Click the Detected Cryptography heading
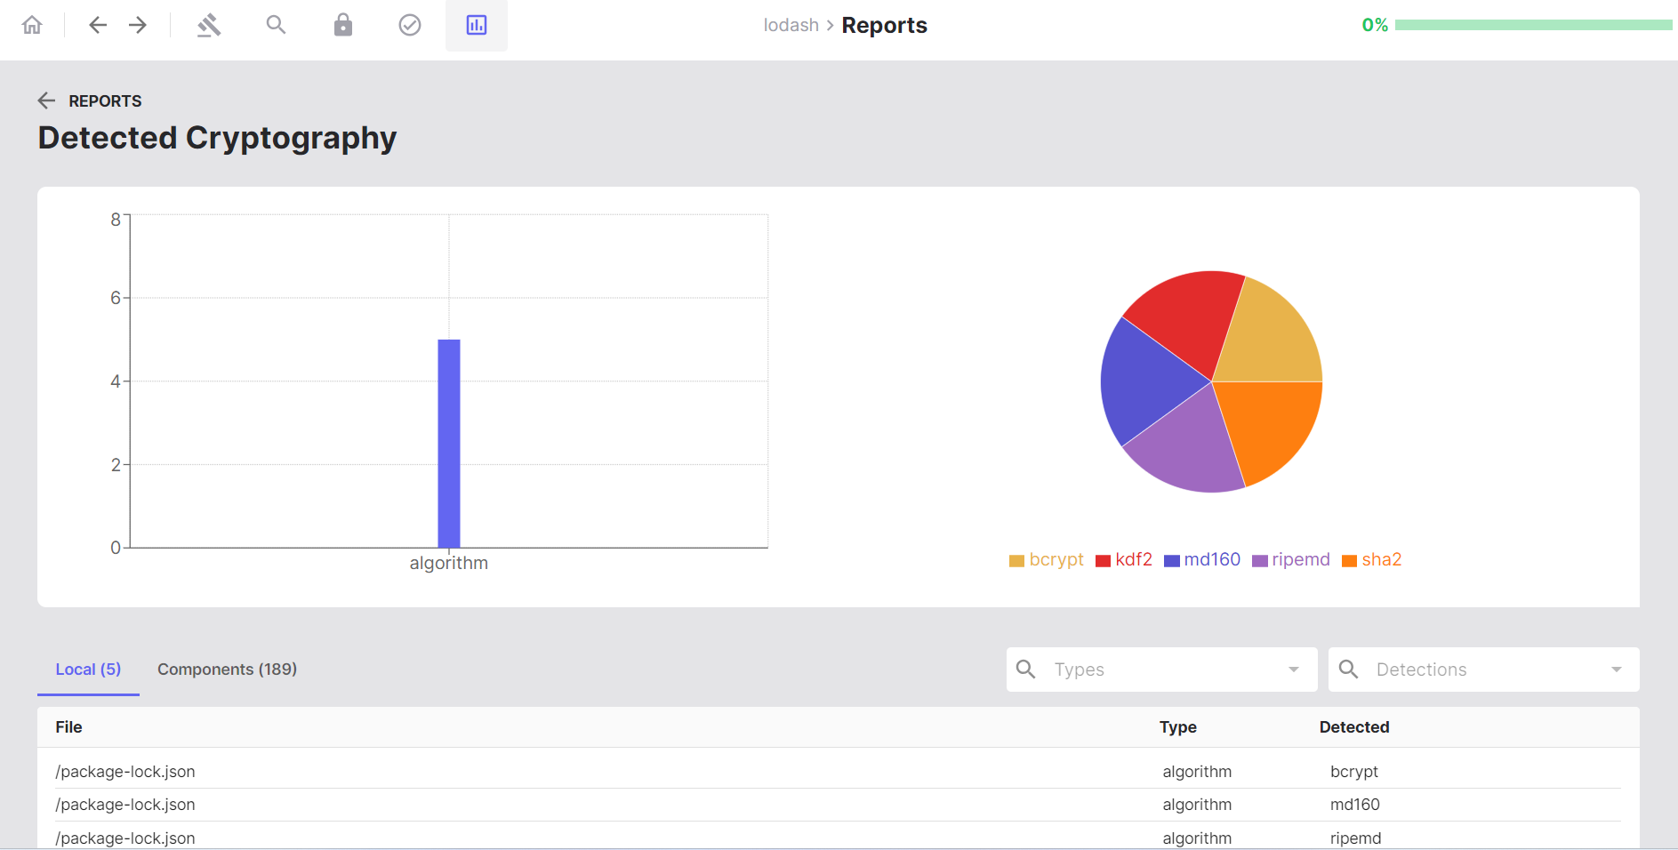Image resolution: width=1678 pixels, height=850 pixels. (217, 138)
